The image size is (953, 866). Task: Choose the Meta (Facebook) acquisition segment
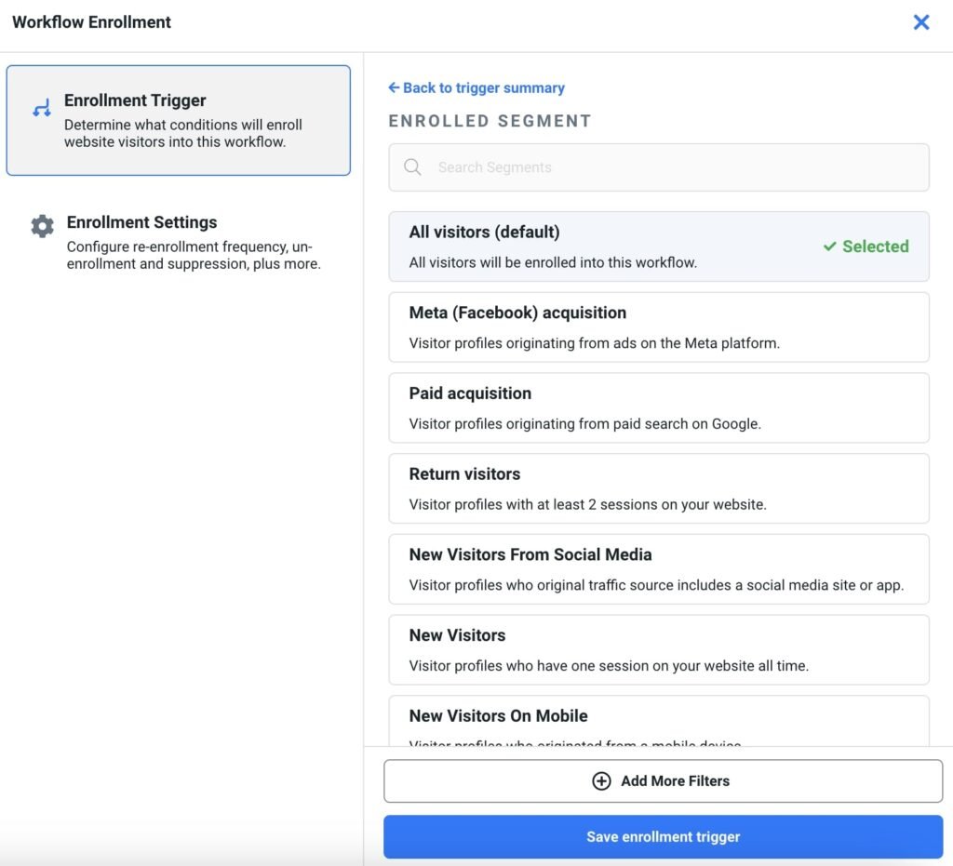[658, 327]
